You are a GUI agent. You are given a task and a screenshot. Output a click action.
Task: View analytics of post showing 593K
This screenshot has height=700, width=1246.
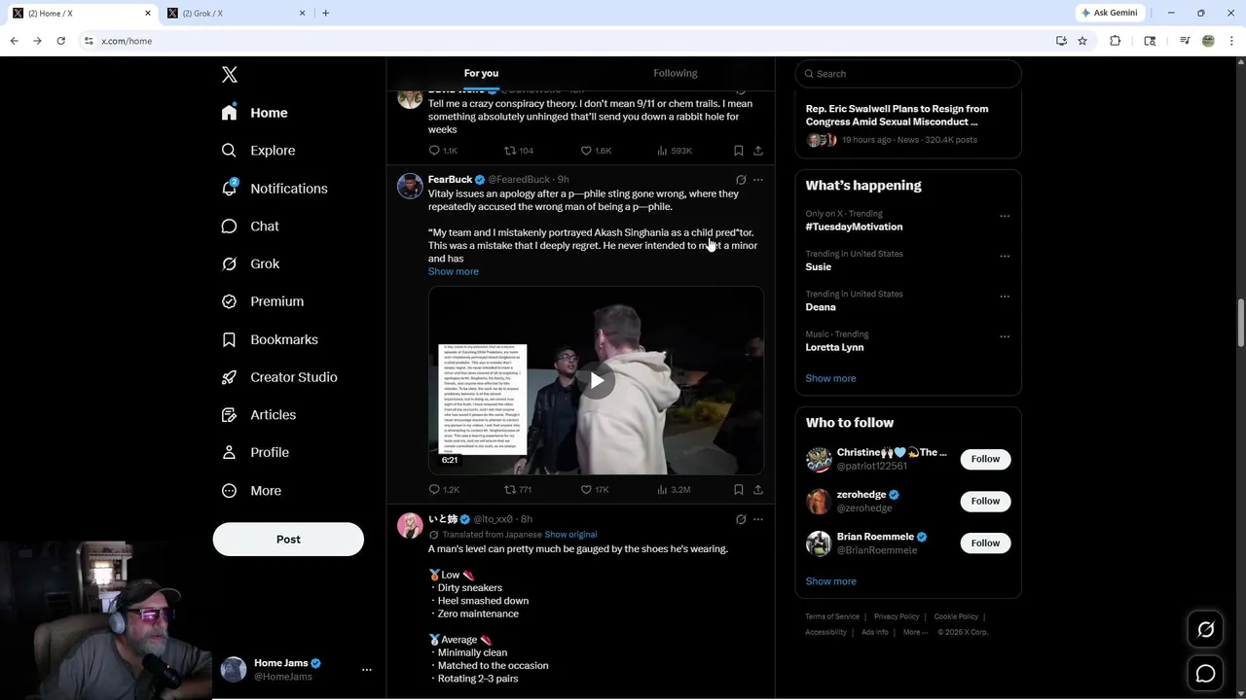[674, 151]
